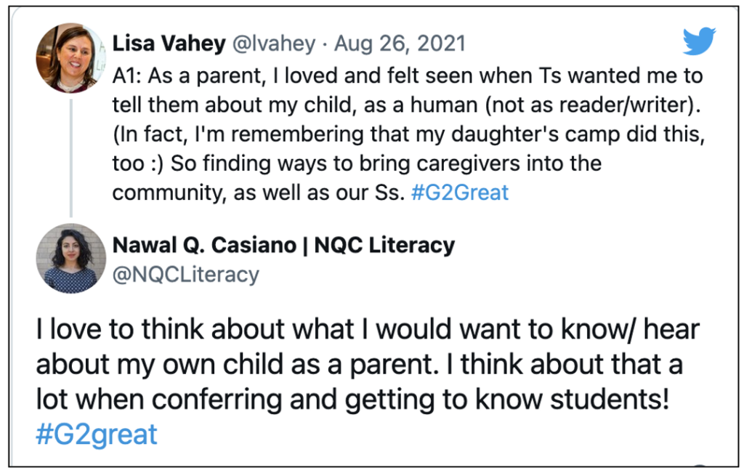Image resolution: width=744 pixels, height=473 pixels.
Task: Click Nawal Q. Casiano | NQC Literacy name
Action: coord(284,246)
